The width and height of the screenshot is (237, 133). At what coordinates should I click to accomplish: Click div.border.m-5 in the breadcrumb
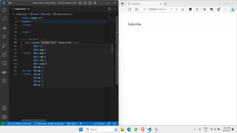64,14
